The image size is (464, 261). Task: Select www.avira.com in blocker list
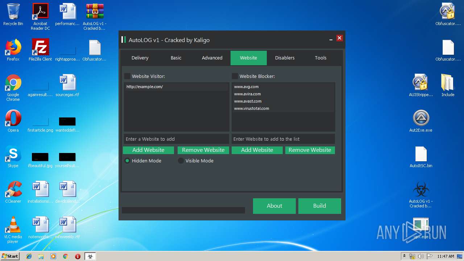point(283,94)
